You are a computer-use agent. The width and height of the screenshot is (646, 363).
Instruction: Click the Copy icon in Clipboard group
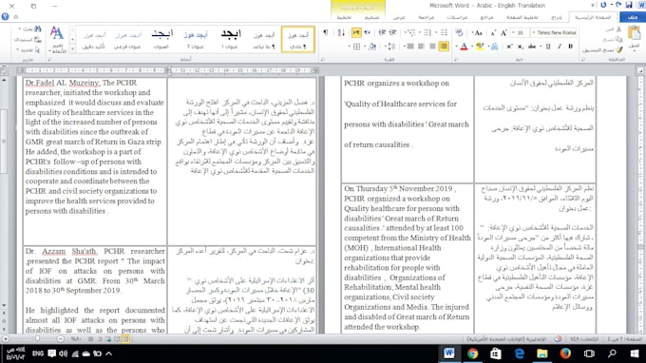618,40
